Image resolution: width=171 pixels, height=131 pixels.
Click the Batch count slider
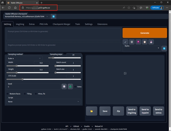tap(68, 66)
